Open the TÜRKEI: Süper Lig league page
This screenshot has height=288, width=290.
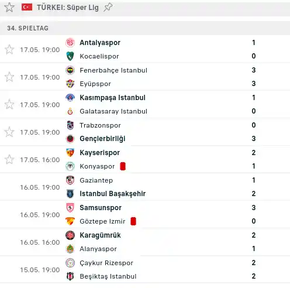68,8
